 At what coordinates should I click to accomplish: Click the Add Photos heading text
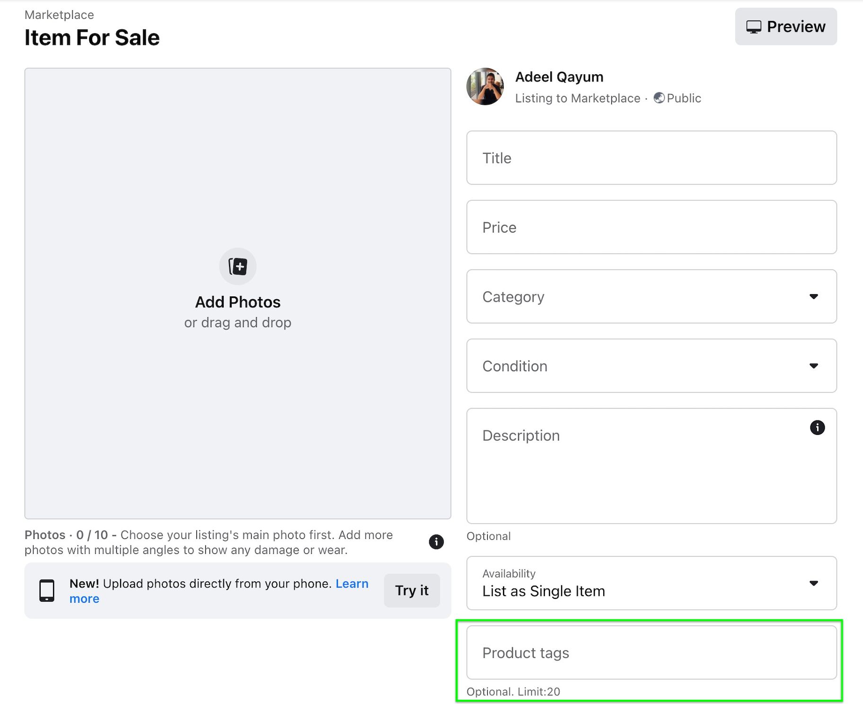[x=238, y=302]
